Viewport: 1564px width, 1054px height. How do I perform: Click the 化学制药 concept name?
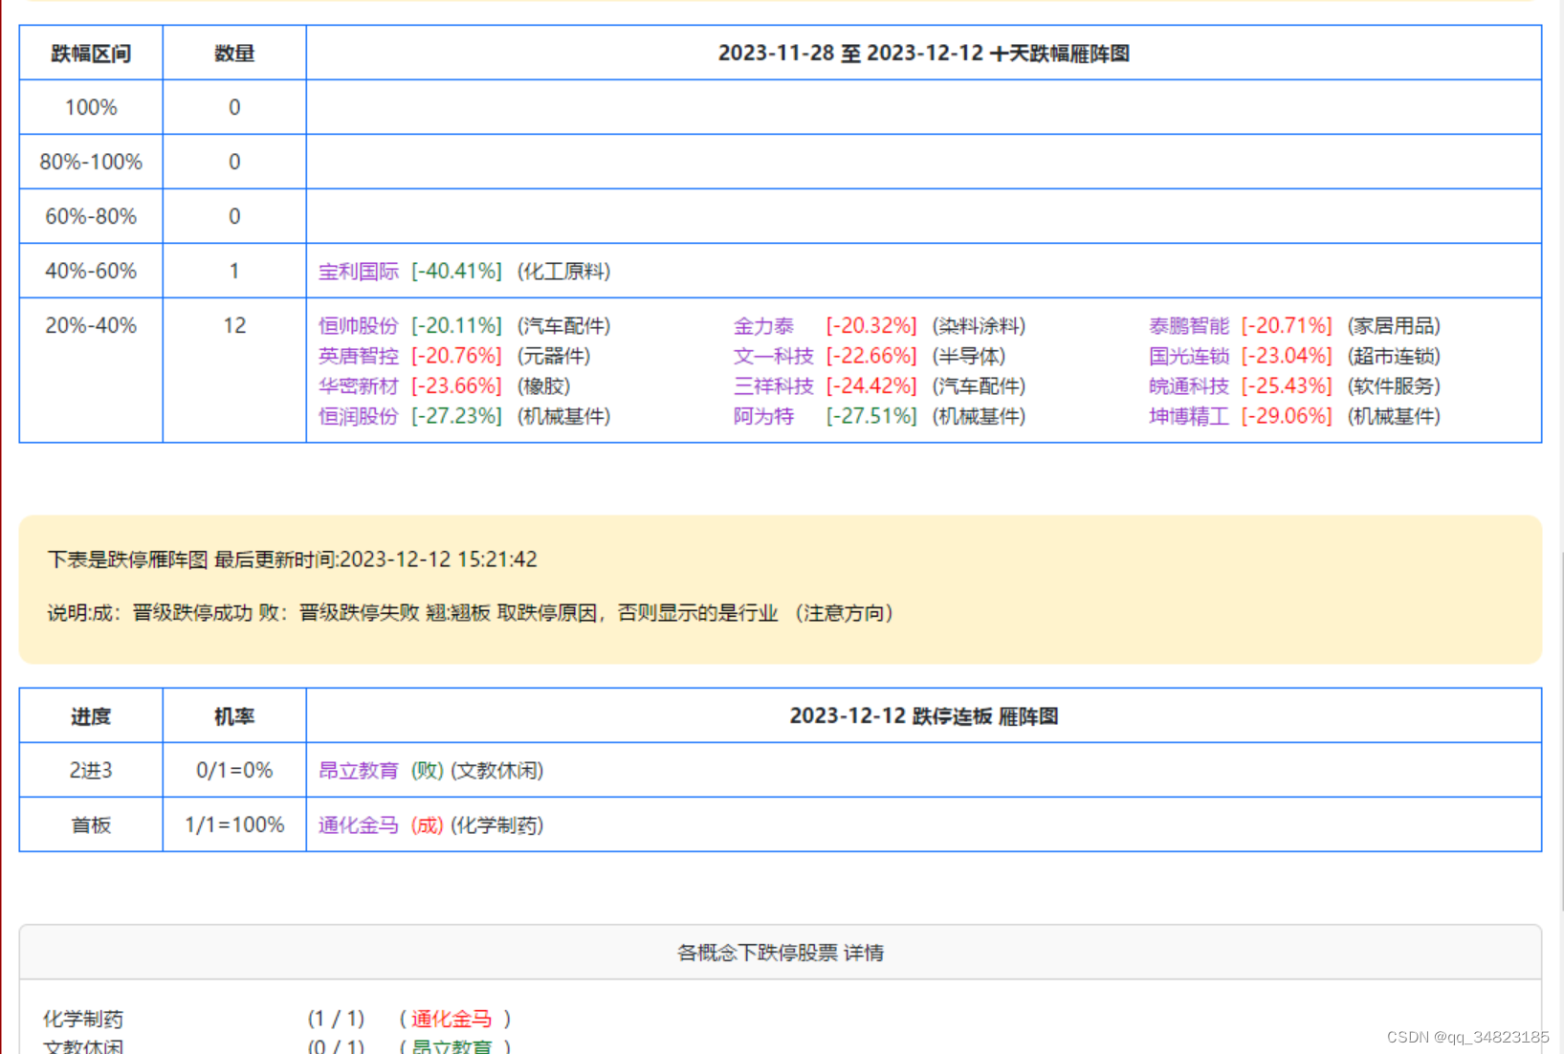click(x=83, y=1019)
